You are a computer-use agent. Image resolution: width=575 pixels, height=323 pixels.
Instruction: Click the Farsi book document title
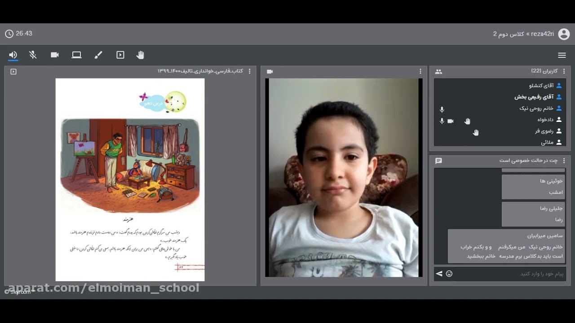click(200, 71)
